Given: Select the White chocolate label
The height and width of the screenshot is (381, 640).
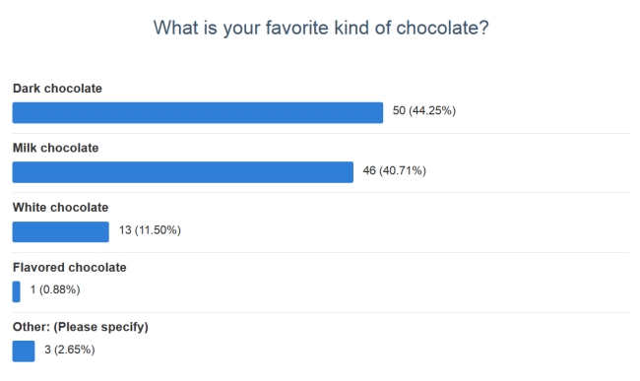Looking at the screenshot, I should (60, 208).
